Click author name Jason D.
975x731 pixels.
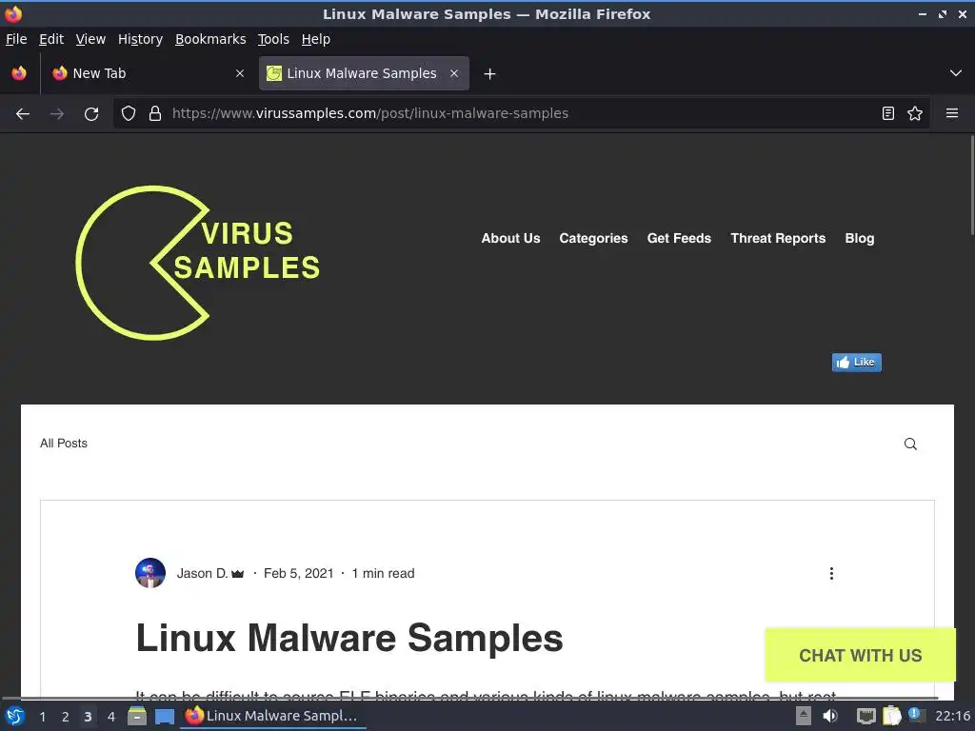pyautogui.click(x=202, y=573)
